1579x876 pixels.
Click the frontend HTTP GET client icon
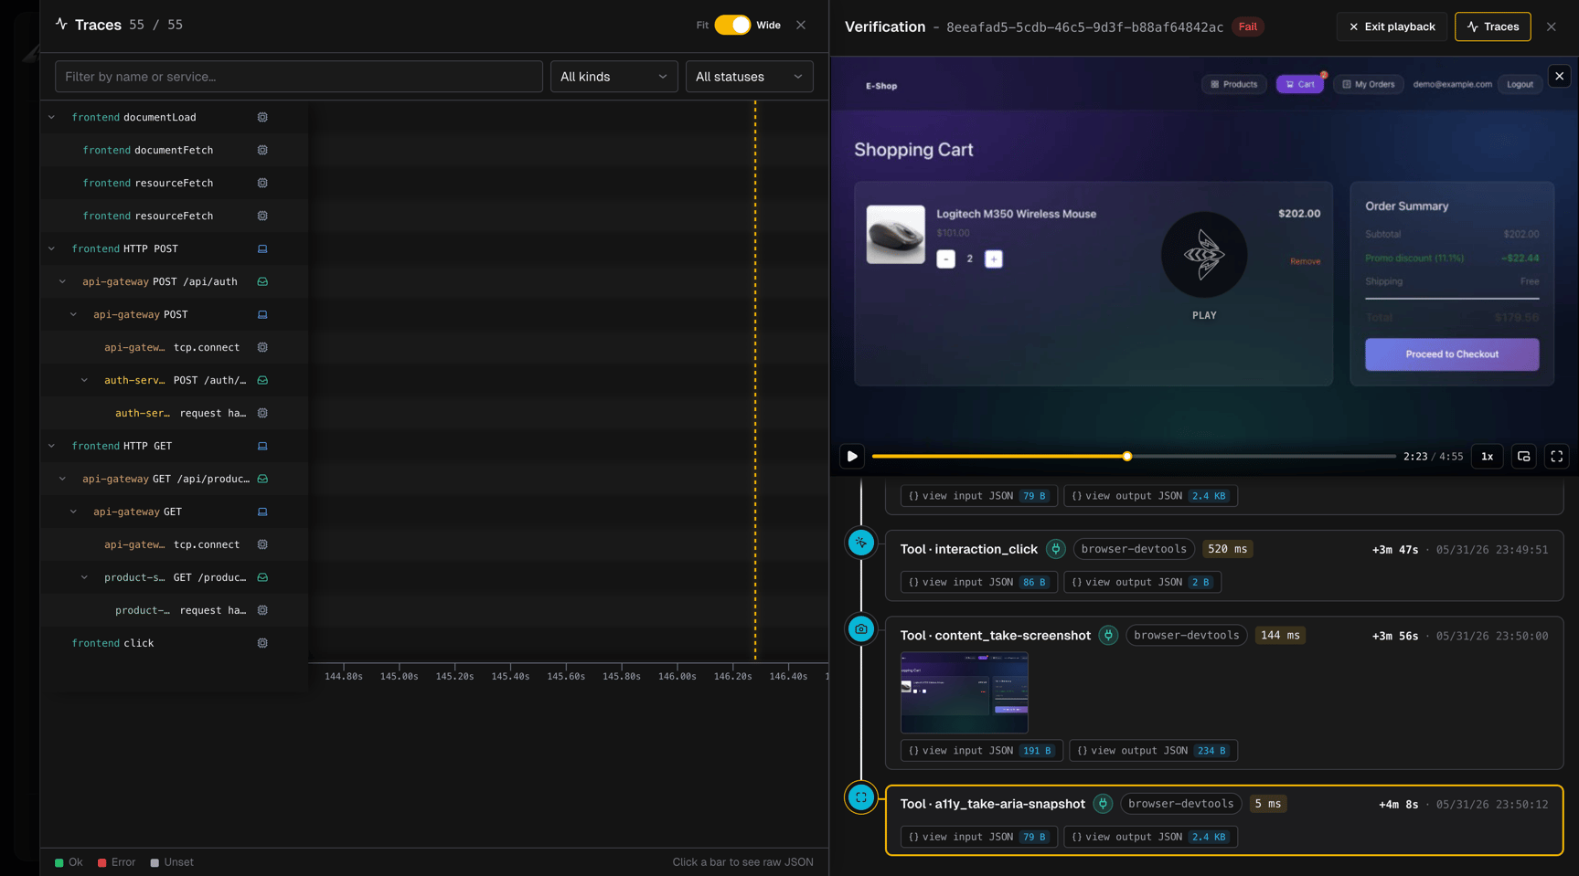click(262, 446)
